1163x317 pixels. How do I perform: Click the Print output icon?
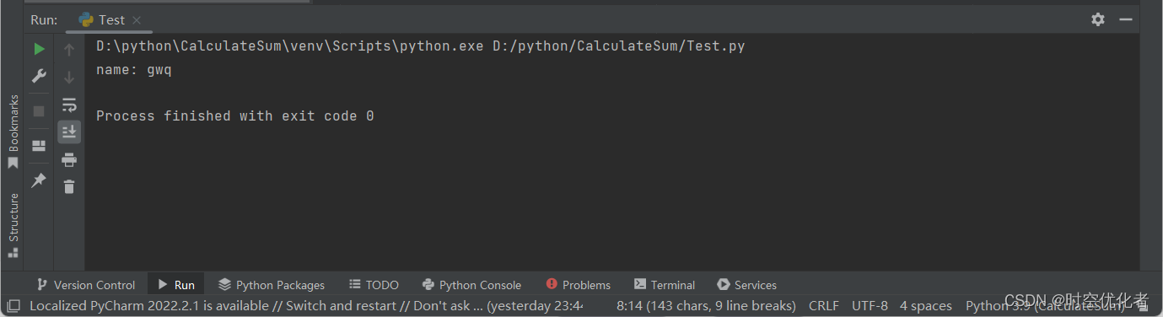[x=69, y=159]
